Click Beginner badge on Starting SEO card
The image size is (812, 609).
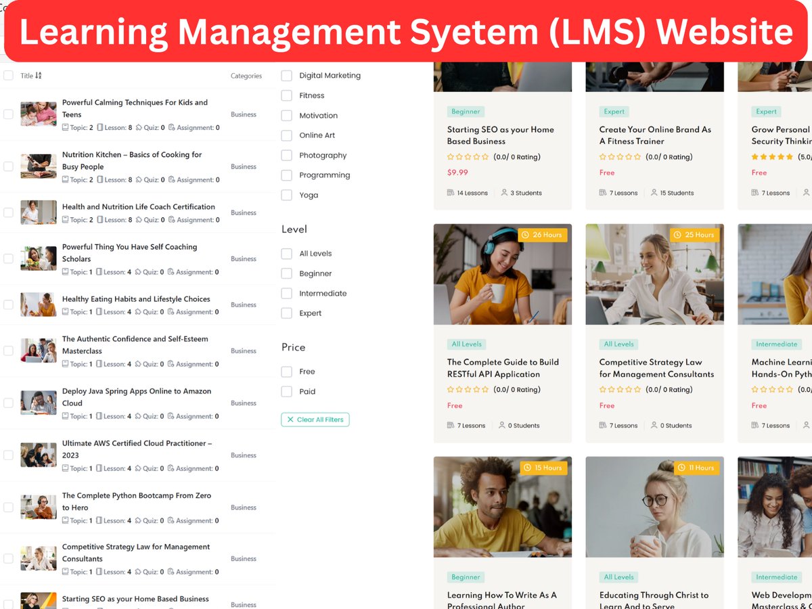466,112
